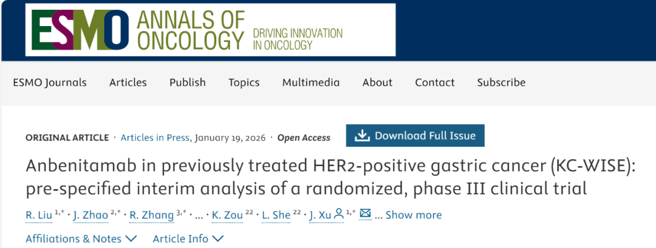Open the ESMO Journals menu
This screenshot has width=656, height=248.
[x=50, y=82]
